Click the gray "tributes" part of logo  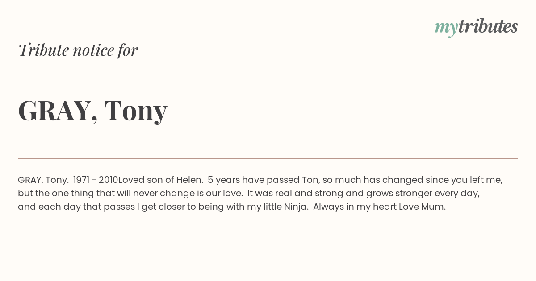[488, 26]
